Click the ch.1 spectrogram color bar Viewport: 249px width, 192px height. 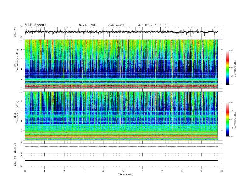(x=228, y=68)
